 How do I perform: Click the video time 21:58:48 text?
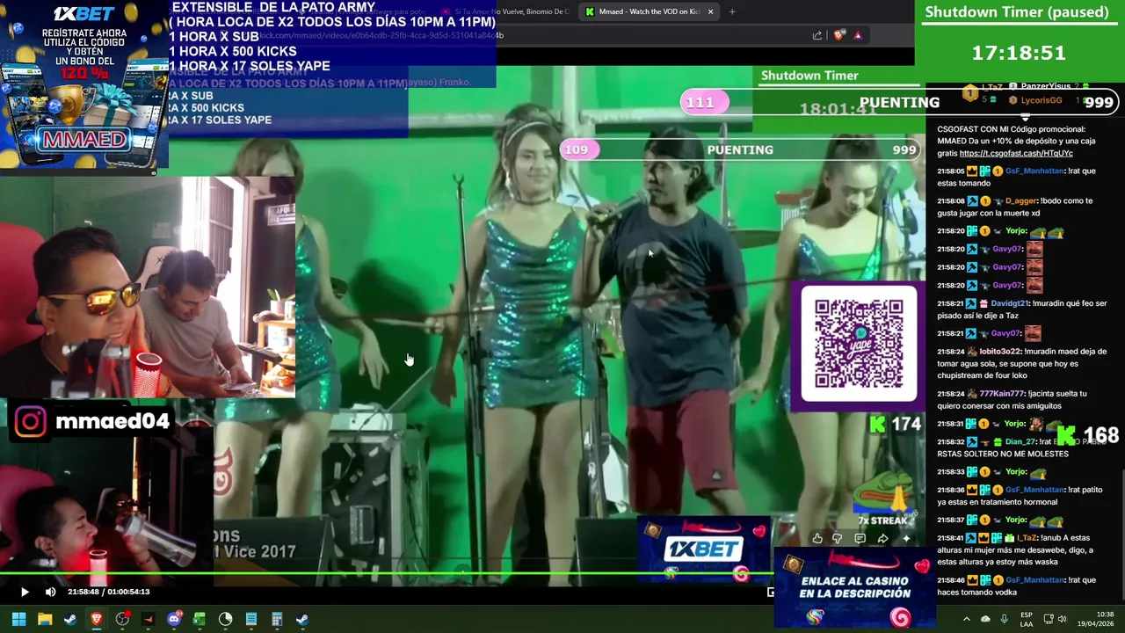[84, 592]
